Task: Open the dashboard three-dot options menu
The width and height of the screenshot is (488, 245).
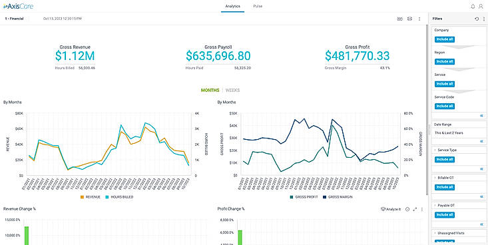Action: coord(419,19)
